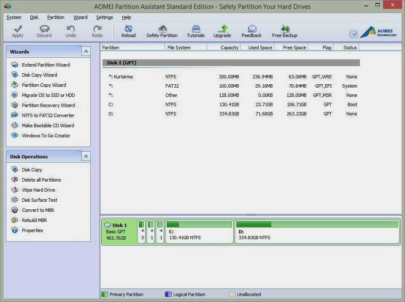405x302 pixels.
Task: Click the AOMEI Technology logo
Action: pos(378,32)
